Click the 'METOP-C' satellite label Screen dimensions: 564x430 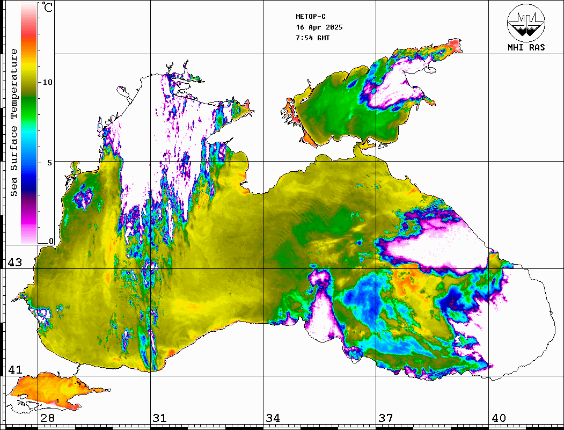[x=311, y=17]
